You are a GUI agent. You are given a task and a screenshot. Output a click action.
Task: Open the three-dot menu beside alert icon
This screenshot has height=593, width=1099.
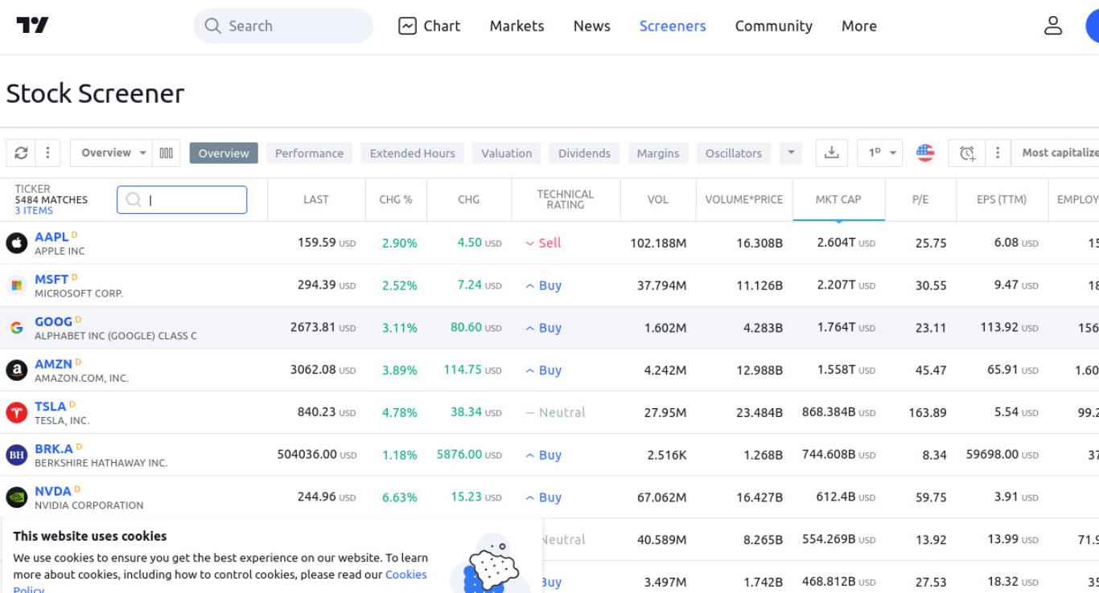click(x=998, y=153)
